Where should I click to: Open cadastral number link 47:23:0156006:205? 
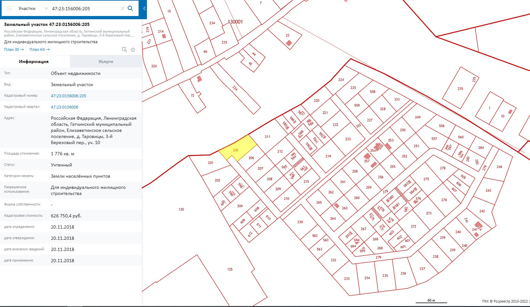[68, 96]
